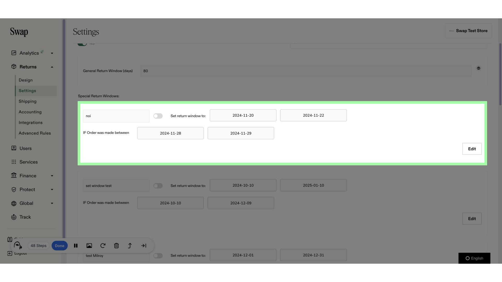Toggle the 'set window test' return window switch

tap(158, 186)
